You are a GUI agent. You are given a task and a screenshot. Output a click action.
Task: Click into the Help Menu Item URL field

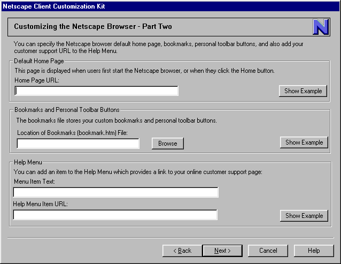(x=115, y=215)
